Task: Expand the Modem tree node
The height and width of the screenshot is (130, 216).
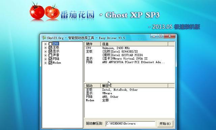Action: point(46,63)
